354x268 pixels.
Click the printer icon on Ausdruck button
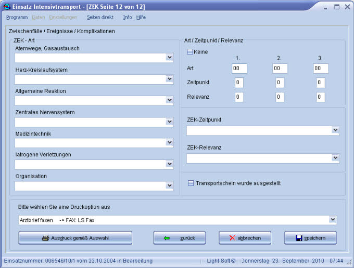46,238
